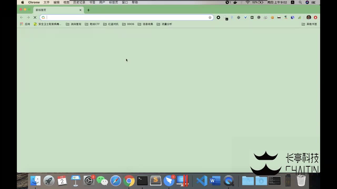
Task: Click the red update arrow icon
Action: 315,17
